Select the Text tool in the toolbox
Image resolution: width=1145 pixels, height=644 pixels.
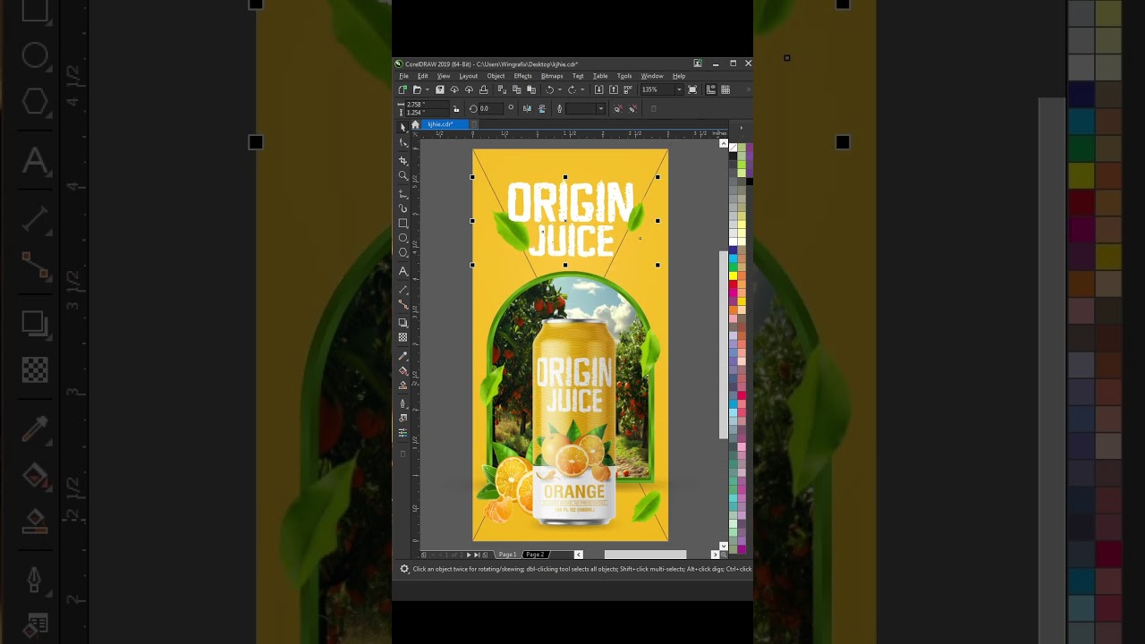403,271
